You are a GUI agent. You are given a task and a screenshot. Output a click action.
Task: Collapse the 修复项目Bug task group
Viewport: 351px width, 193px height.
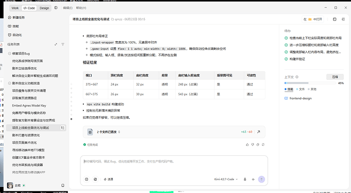coord(10,53)
